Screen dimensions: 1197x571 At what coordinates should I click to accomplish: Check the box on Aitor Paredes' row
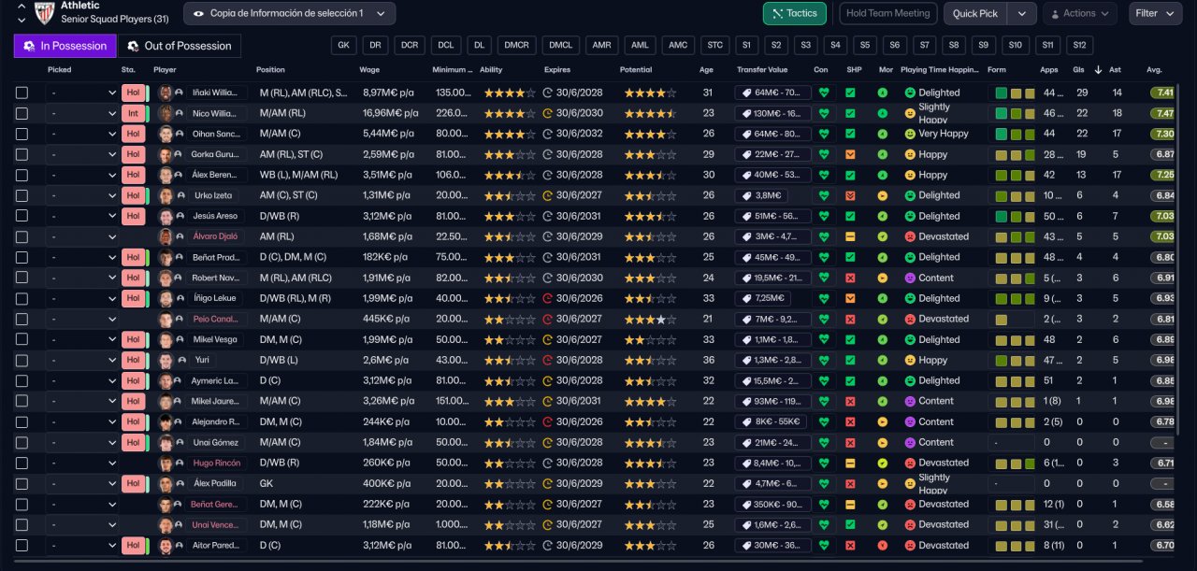(x=22, y=545)
